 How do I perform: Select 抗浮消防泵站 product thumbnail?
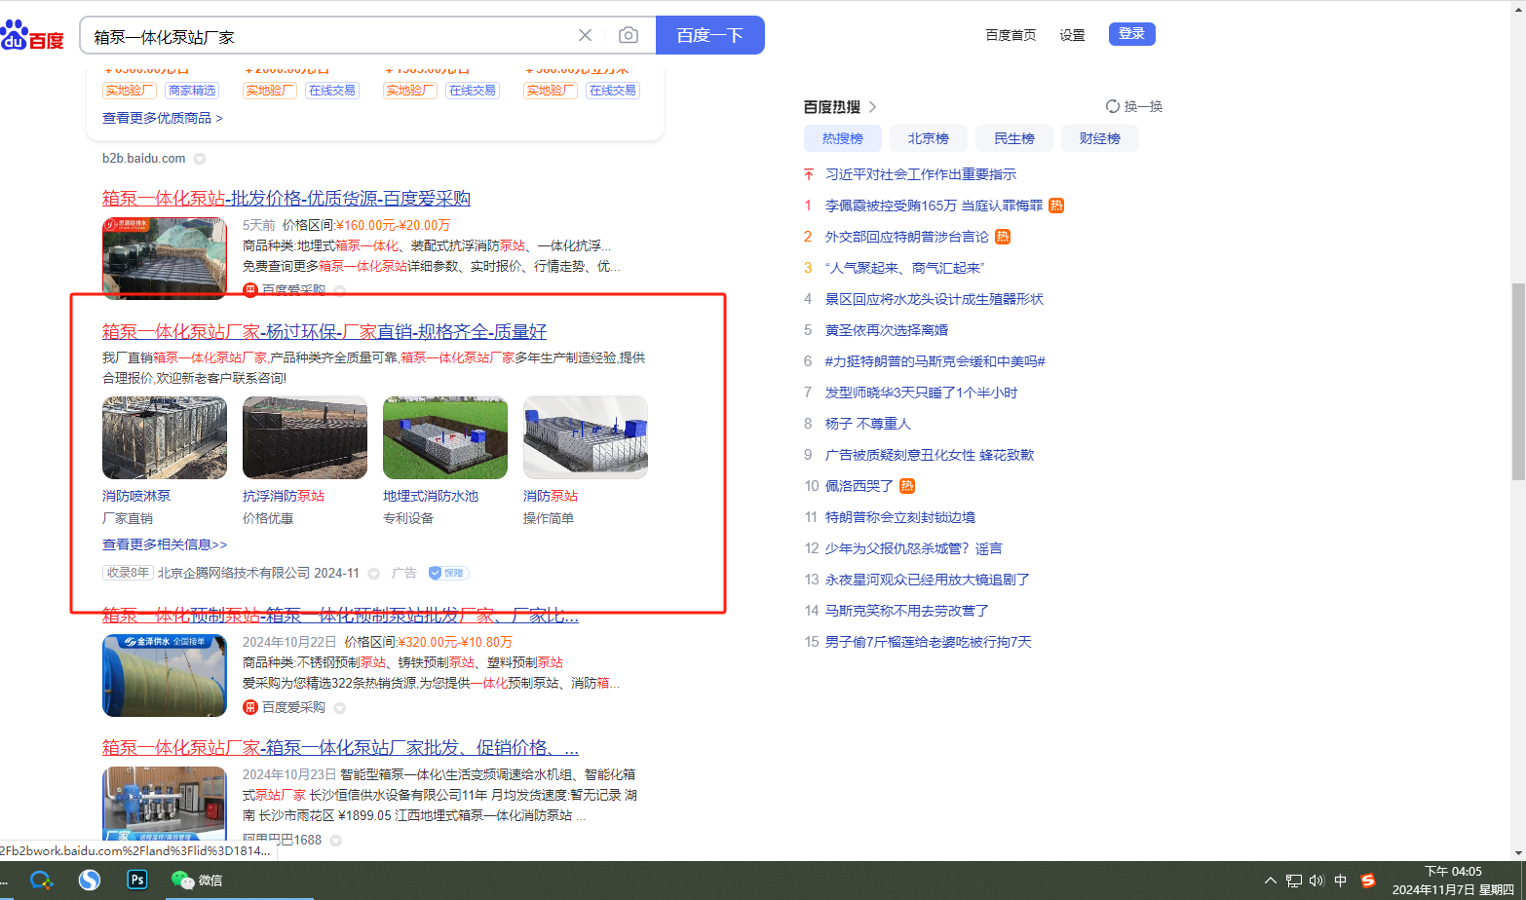click(305, 437)
